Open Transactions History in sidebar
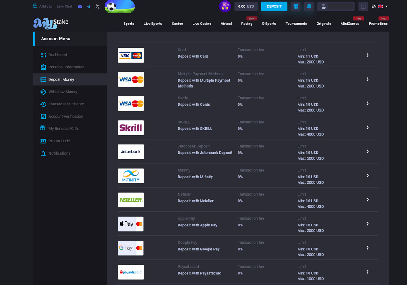Screen dimensions: 407x285 [66, 104]
